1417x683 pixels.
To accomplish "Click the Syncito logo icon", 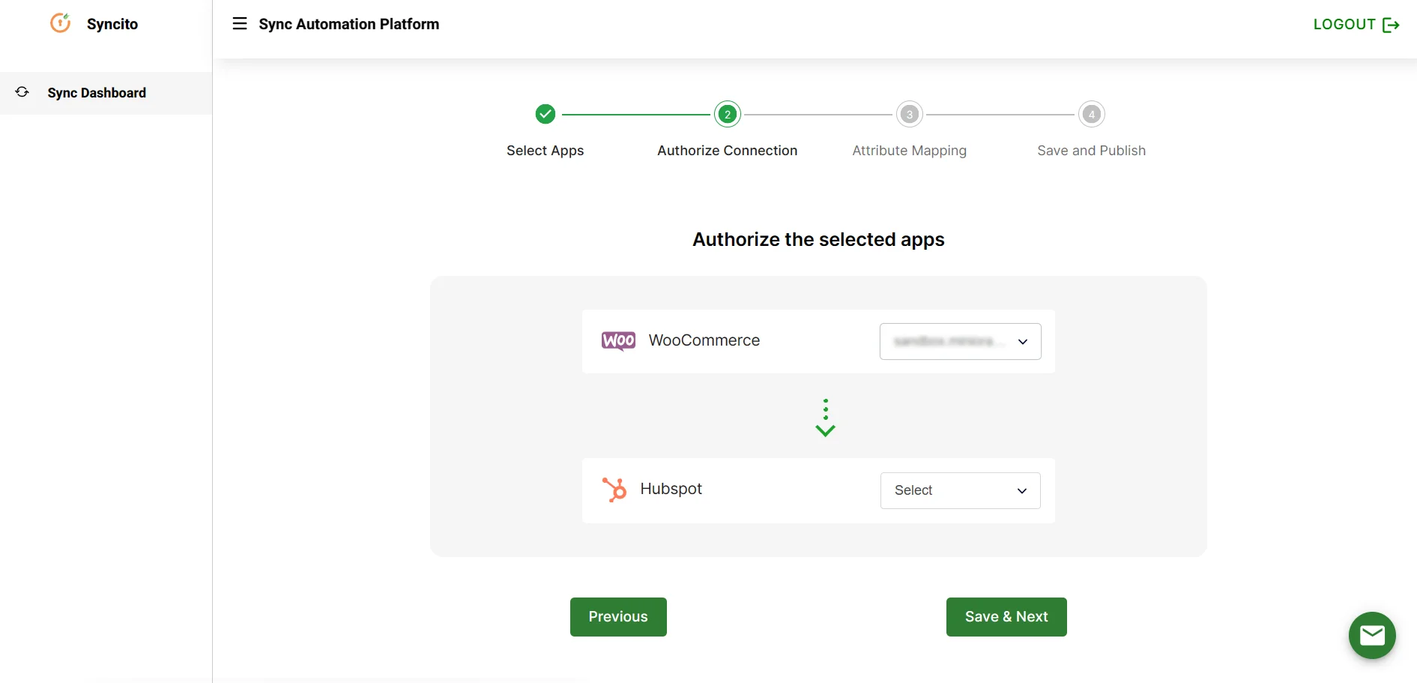I will 60,23.
